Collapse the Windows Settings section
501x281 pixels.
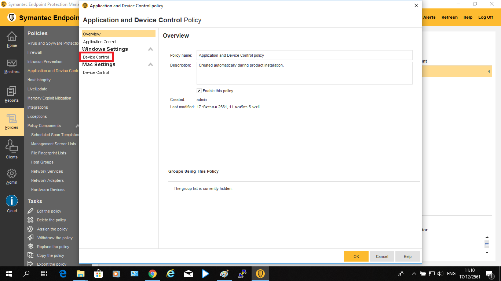pyautogui.click(x=150, y=49)
